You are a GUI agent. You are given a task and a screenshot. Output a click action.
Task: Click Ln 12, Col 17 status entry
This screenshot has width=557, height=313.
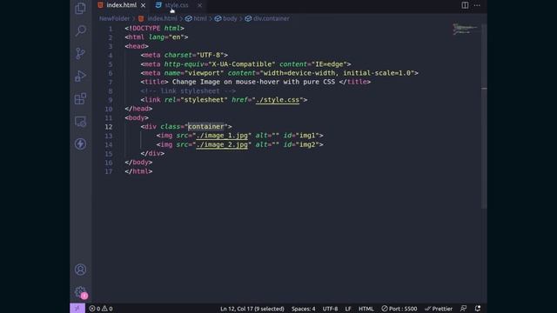[252, 309]
